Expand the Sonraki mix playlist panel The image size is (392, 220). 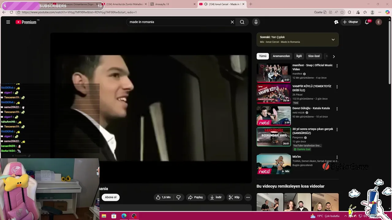coord(333,39)
